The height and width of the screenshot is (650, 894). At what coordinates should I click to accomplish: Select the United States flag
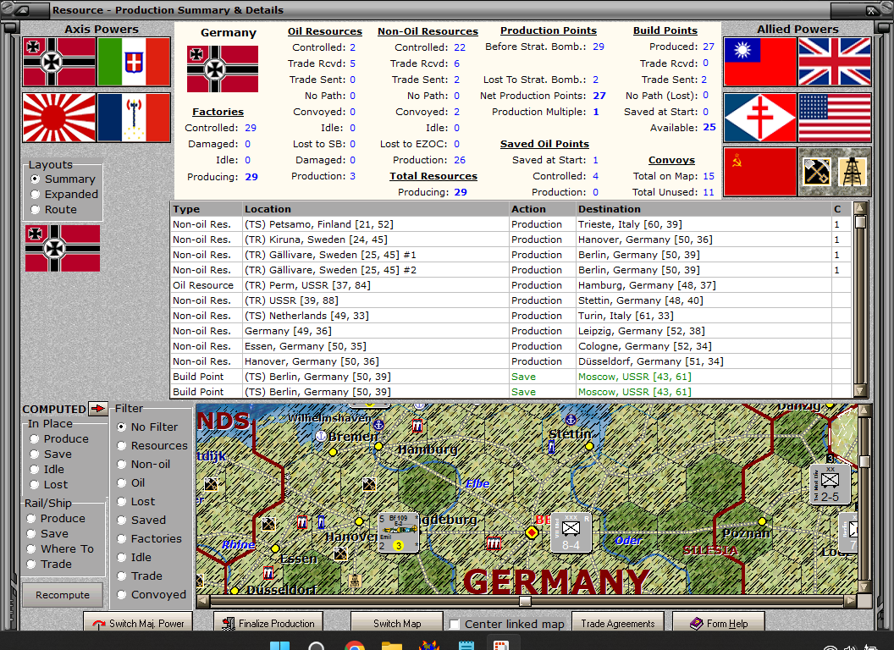[x=835, y=118]
